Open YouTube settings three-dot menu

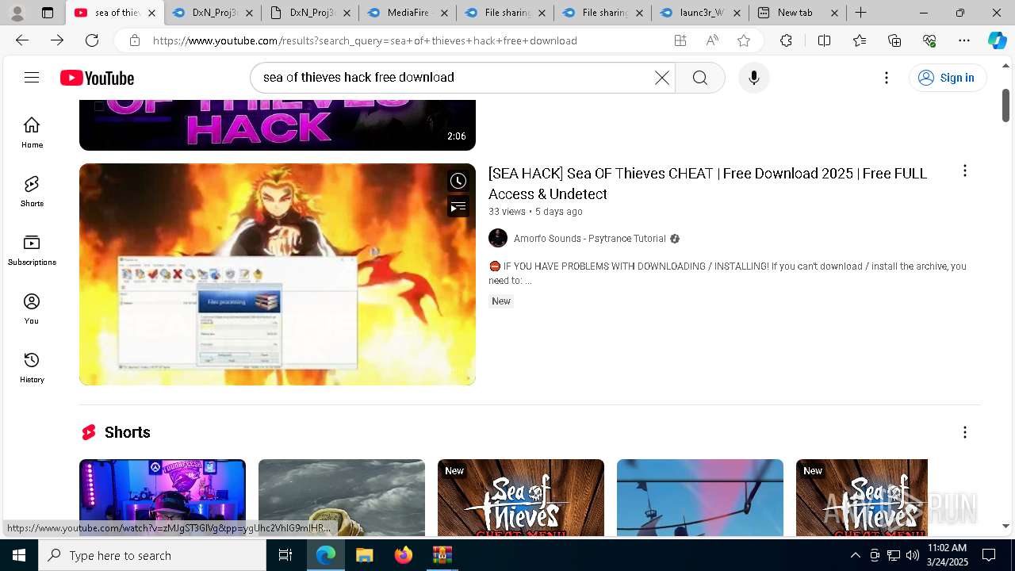(887, 78)
